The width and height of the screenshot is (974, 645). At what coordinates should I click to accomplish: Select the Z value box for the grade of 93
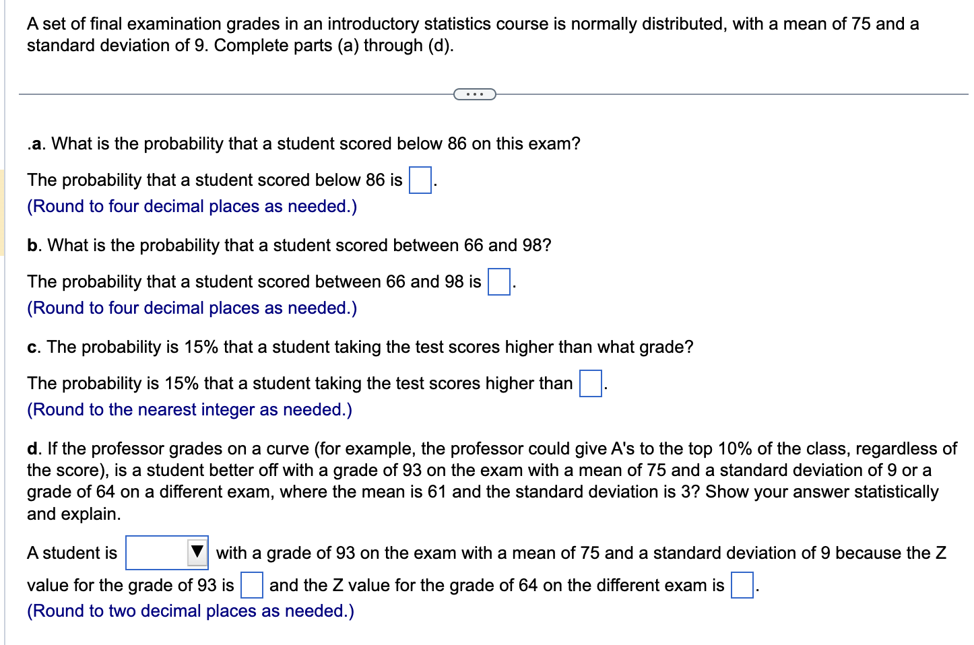(x=251, y=586)
